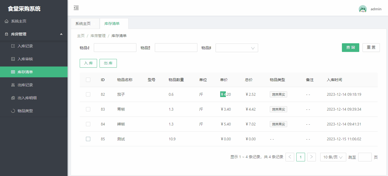Click the green 查询 button
The image size is (388, 176).
click(351, 47)
